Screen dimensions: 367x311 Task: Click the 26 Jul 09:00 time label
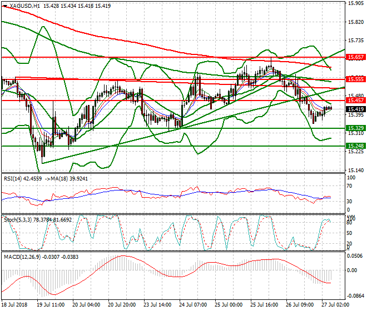[300, 305]
